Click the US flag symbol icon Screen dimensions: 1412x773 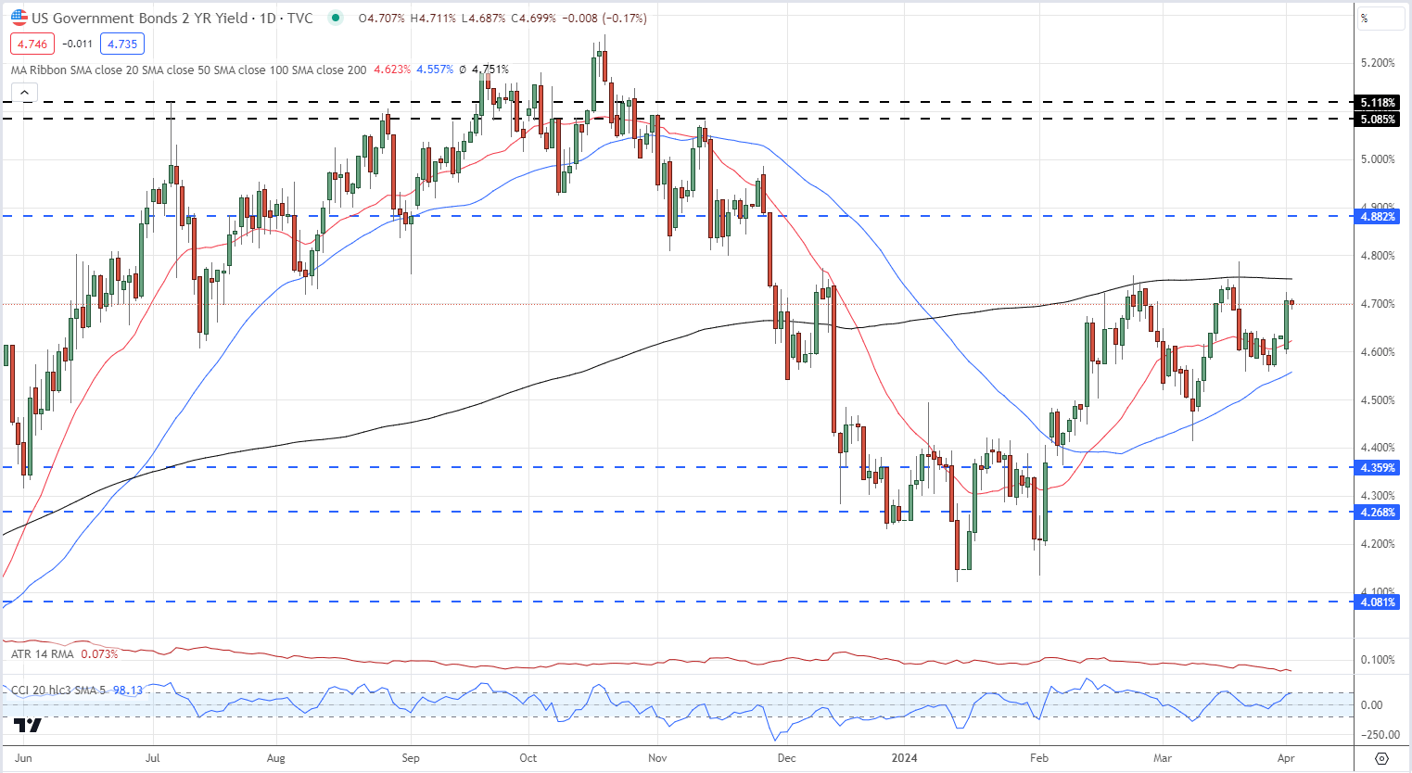point(19,18)
